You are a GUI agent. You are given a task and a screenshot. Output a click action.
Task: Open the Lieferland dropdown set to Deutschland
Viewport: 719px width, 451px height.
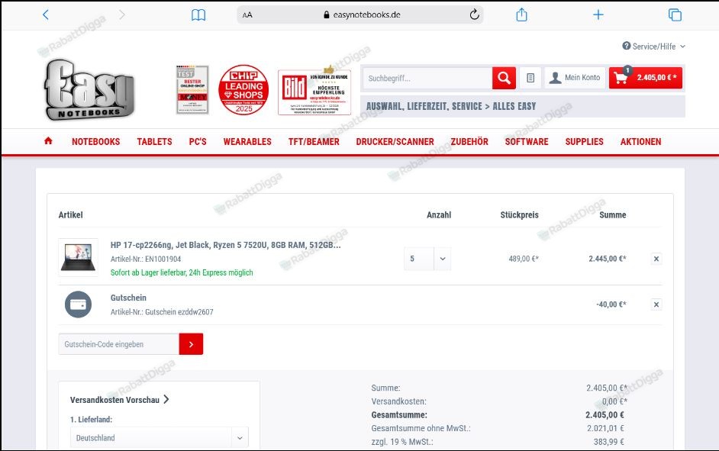pos(158,437)
